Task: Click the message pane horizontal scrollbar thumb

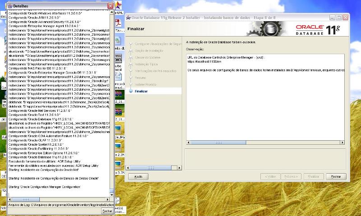Action: tap(218, 142)
